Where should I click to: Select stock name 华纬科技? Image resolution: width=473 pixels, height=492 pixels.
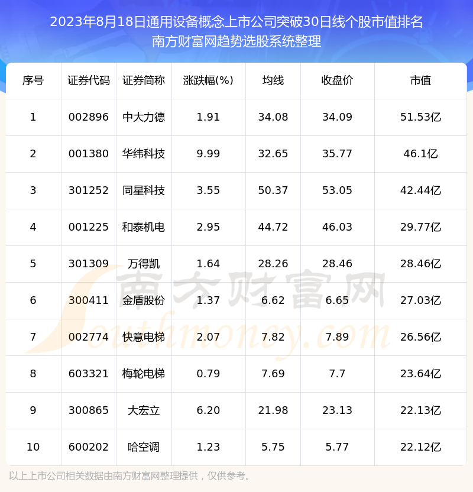144,154
